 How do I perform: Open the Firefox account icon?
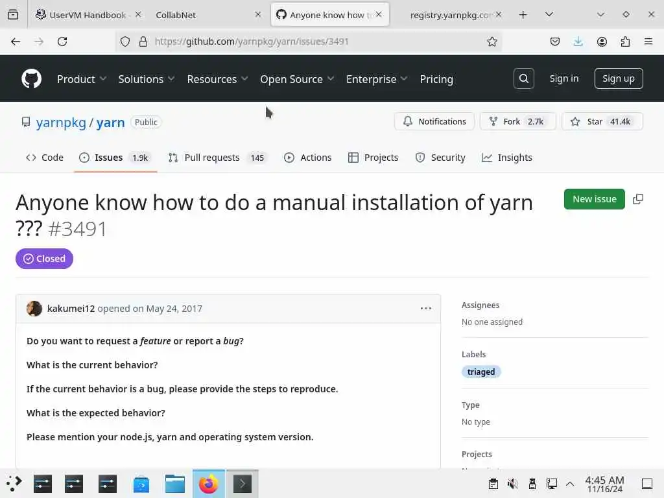[602, 41]
